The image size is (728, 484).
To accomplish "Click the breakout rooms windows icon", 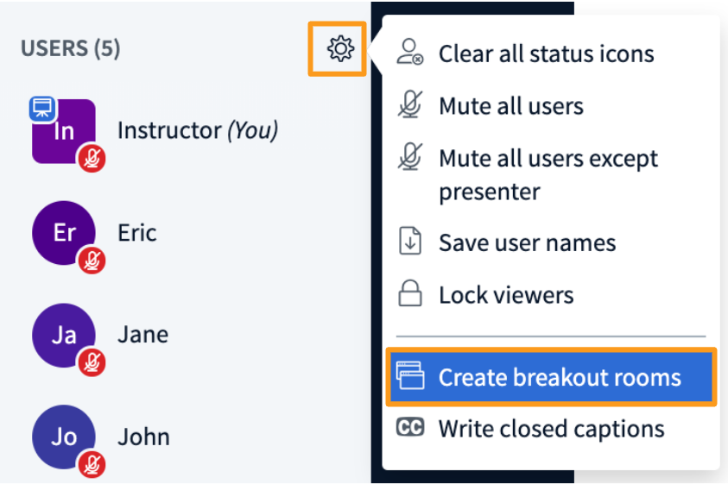I will coord(410,375).
